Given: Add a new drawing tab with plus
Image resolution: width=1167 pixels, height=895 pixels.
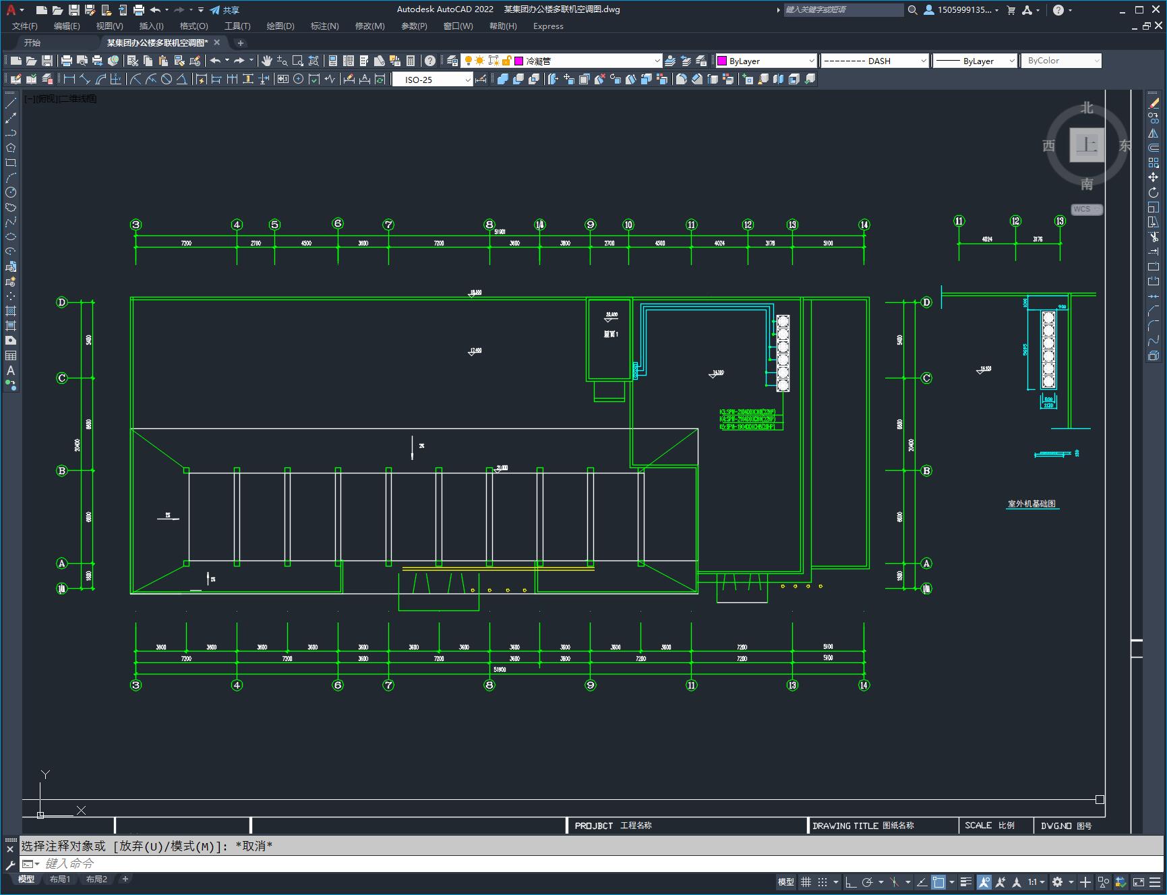Looking at the screenshot, I should point(241,42).
